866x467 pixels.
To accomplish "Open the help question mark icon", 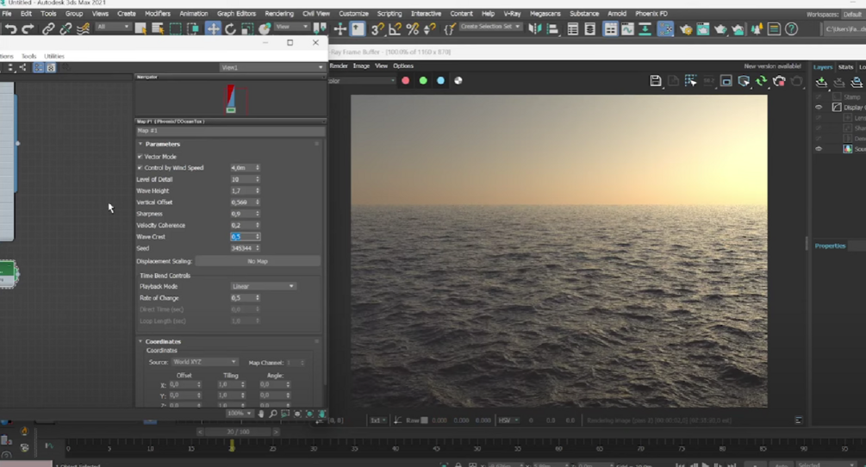I will tap(791, 28).
